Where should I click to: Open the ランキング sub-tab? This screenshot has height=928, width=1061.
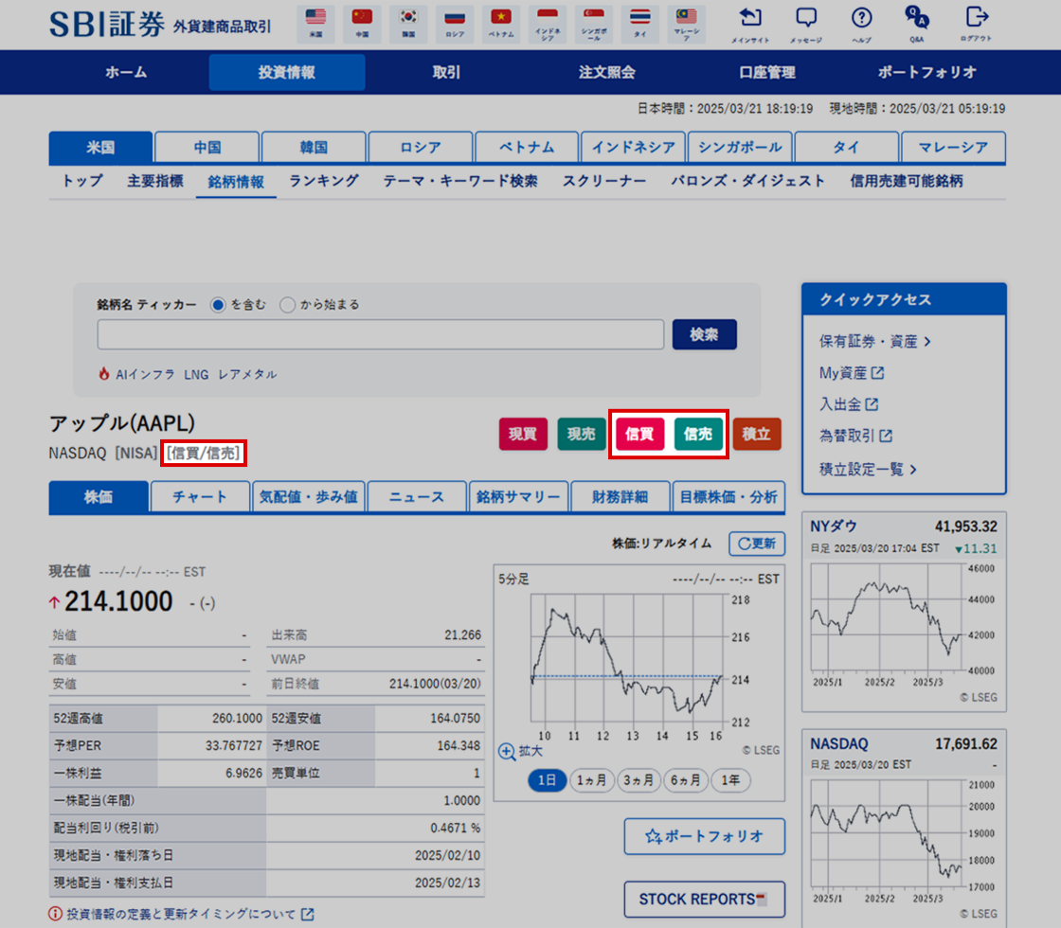click(323, 181)
